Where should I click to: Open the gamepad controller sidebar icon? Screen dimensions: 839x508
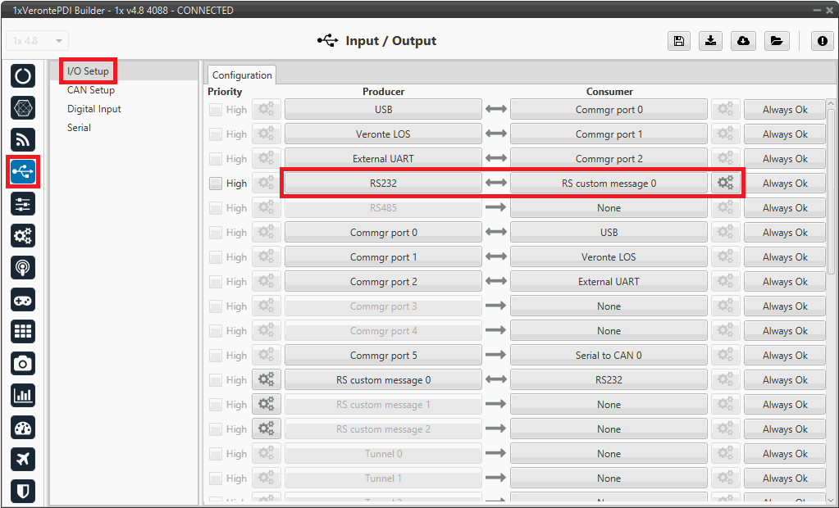23,300
